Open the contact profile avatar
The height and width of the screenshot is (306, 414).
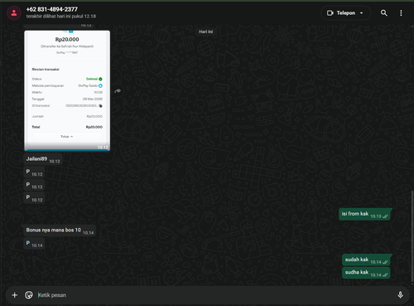(x=14, y=12)
